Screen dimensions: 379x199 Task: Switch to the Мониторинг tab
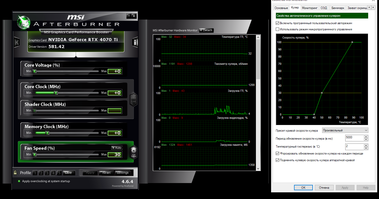pos(310,8)
